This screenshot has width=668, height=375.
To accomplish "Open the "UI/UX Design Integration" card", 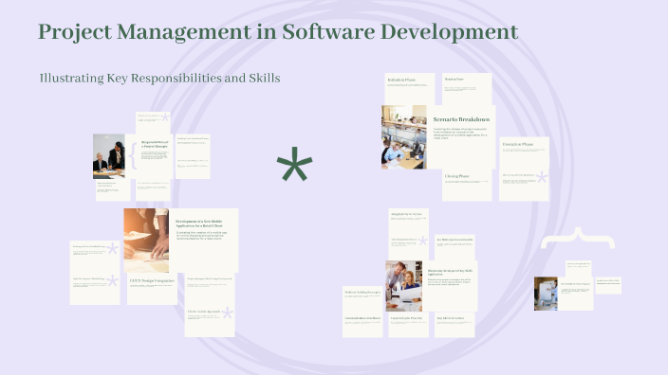I will (152, 289).
